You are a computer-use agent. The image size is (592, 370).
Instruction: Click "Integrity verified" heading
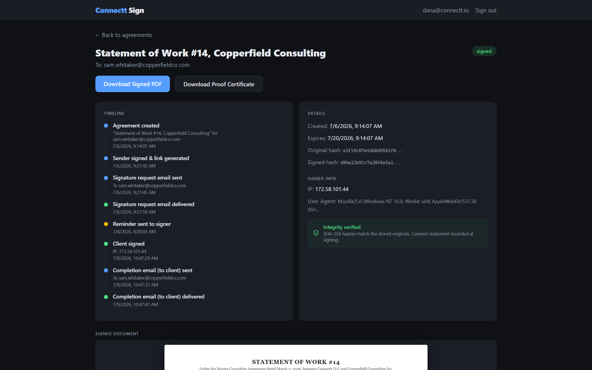point(342,227)
